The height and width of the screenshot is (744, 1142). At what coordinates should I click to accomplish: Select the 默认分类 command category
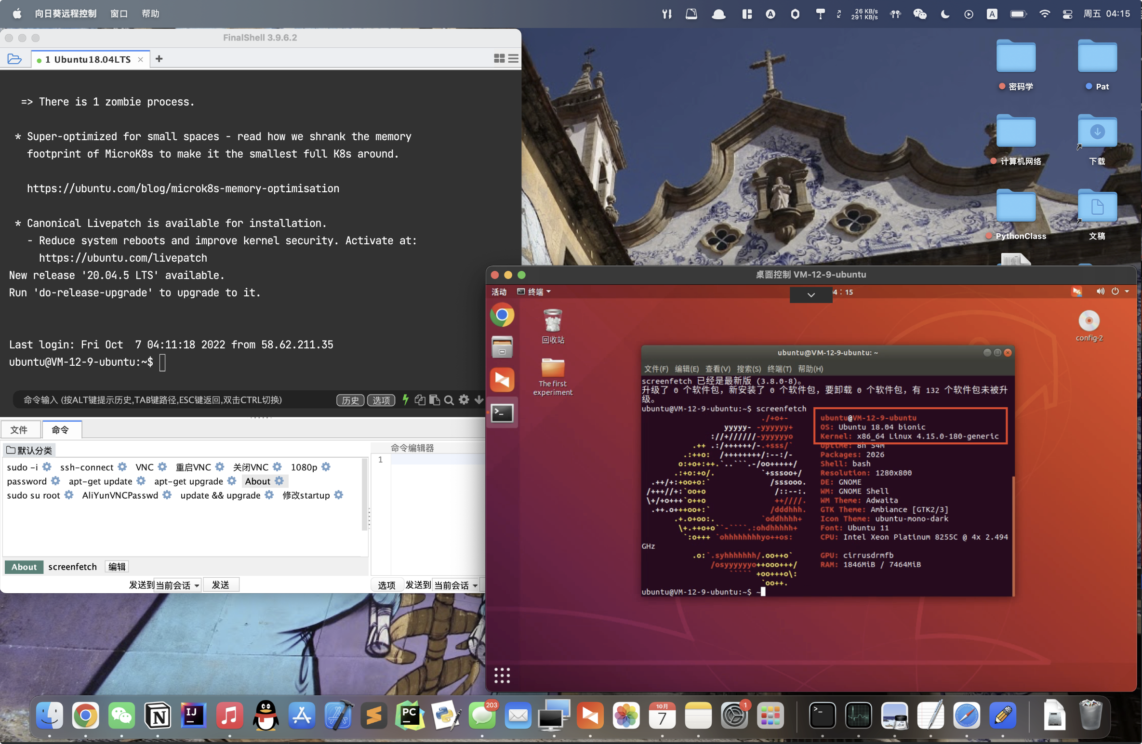(29, 450)
